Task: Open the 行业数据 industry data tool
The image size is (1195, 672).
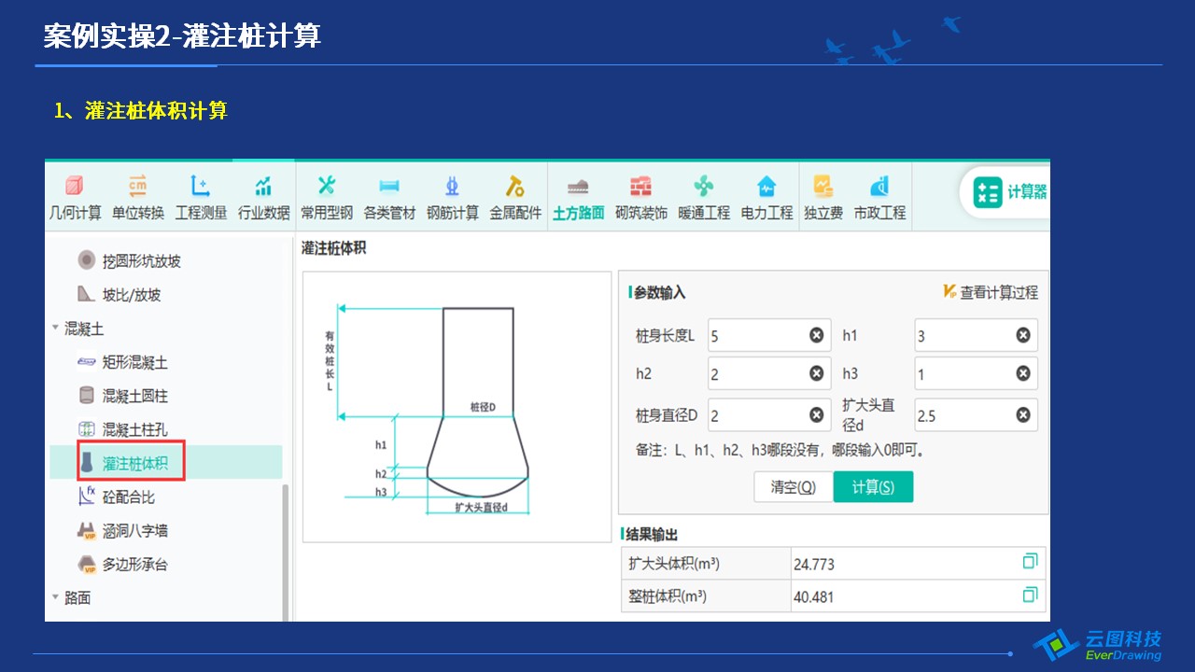Action: (263, 197)
